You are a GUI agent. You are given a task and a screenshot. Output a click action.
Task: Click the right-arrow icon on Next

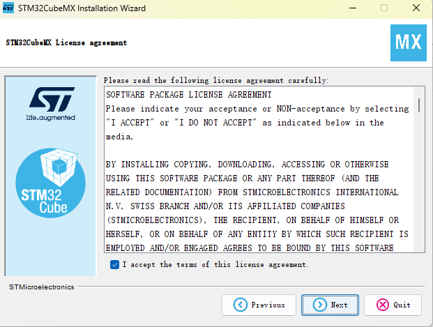pyautogui.click(x=320, y=305)
